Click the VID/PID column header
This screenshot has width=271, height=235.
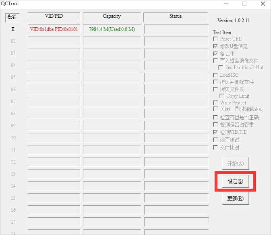point(54,17)
